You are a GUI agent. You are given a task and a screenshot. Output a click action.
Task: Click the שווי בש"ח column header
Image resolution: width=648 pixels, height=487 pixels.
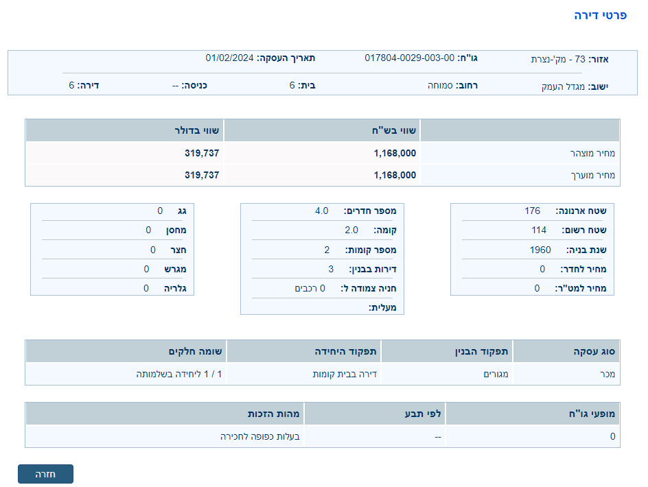pyautogui.click(x=395, y=130)
